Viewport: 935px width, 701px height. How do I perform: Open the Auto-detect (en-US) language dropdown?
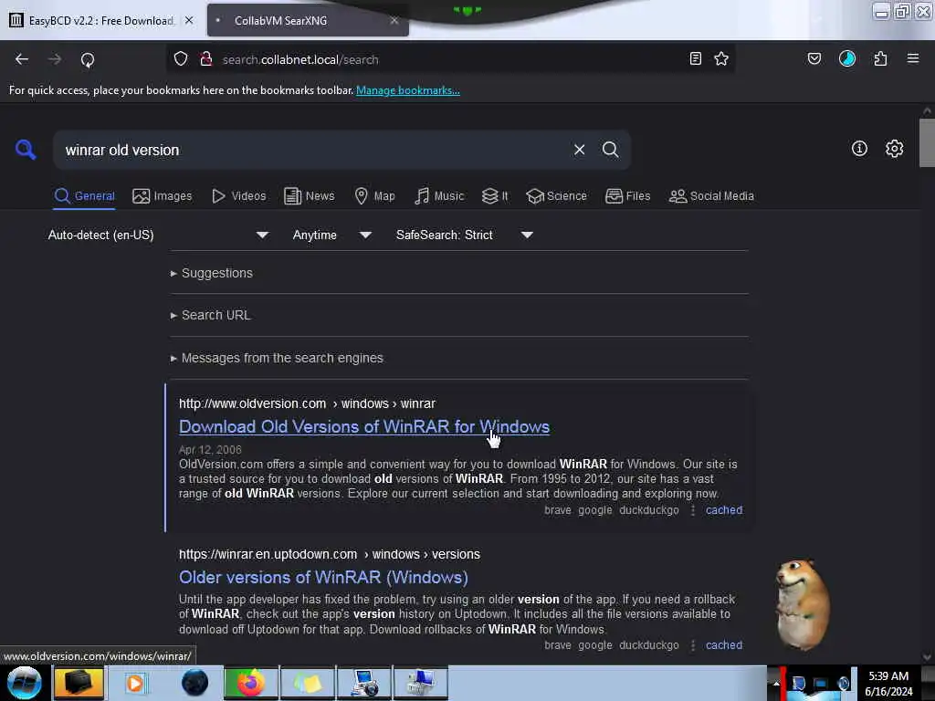(157, 235)
